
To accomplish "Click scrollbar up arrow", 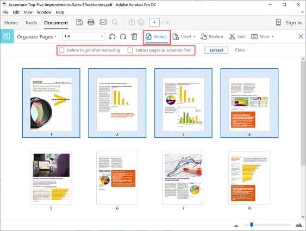I will (303, 59).
